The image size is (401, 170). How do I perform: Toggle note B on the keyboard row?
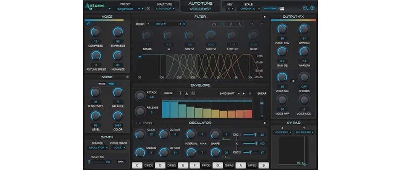point(264,165)
